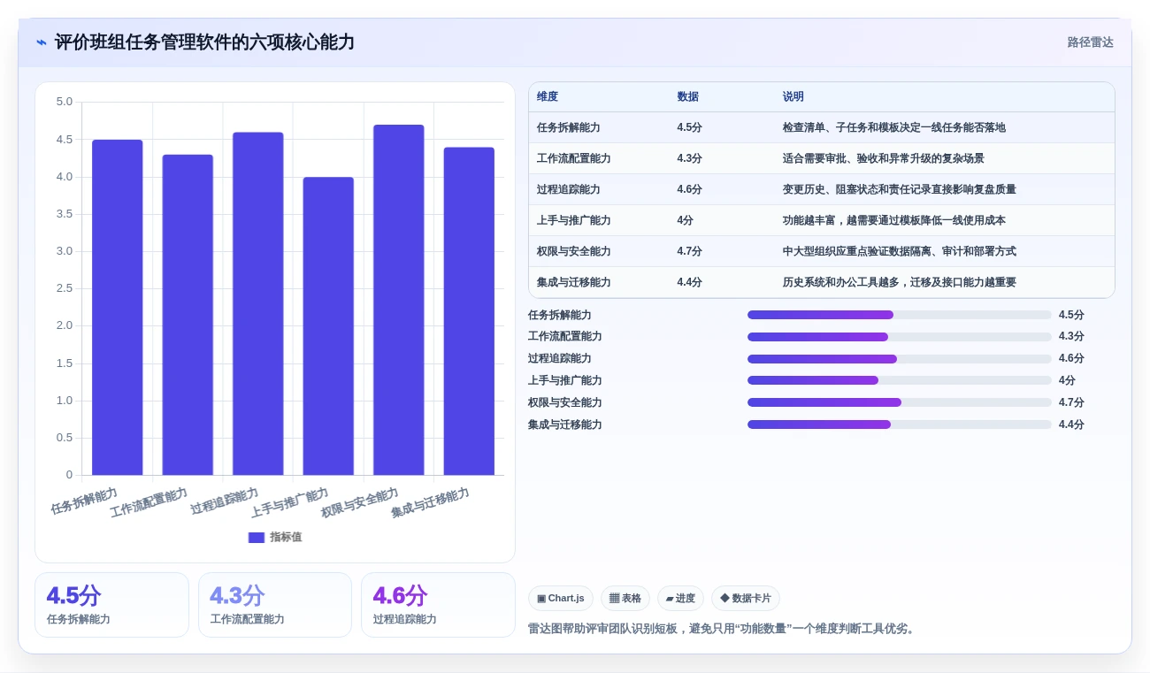Click the 维度 column header
This screenshot has width=1150, height=673.
548,97
